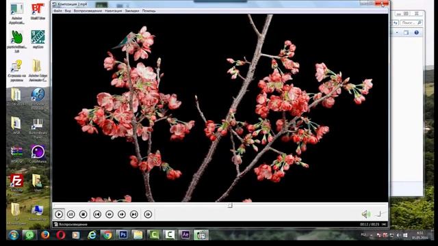This screenshot has width=438, height=246.
Task: Click the frame-step button
Action: point(148,214)
